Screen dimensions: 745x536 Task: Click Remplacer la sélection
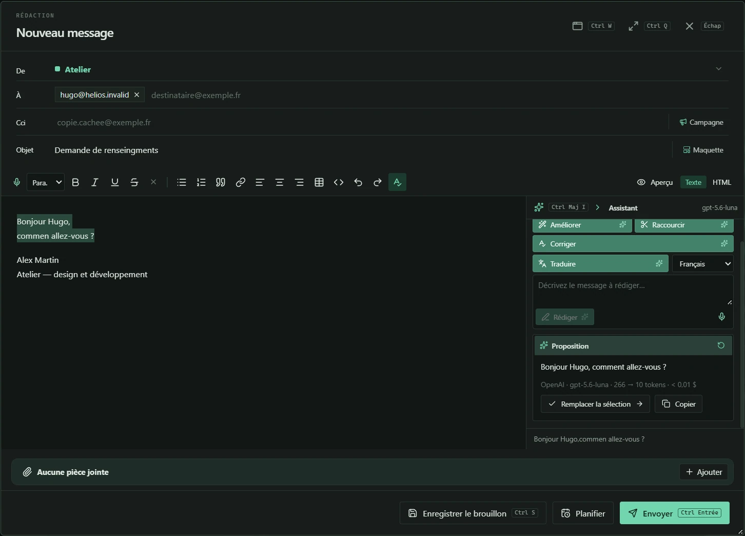coord(595,404)
